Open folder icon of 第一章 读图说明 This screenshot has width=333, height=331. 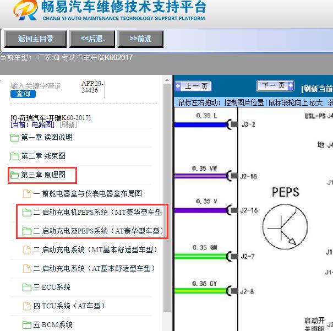click(x=15, y=138)
